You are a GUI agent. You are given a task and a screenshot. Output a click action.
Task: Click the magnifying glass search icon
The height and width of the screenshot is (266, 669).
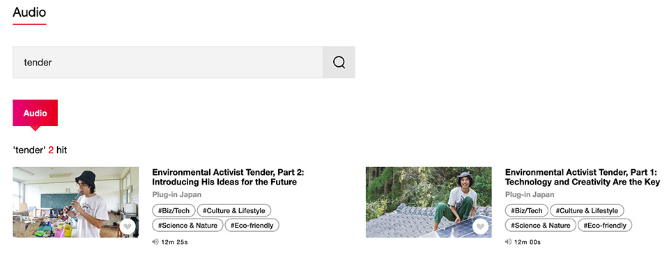(339, 62)
